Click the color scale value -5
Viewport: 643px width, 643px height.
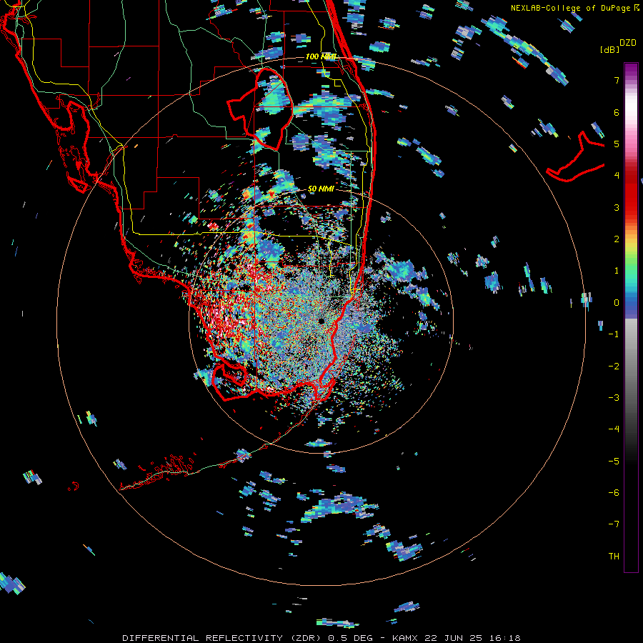tap(614, 462)
